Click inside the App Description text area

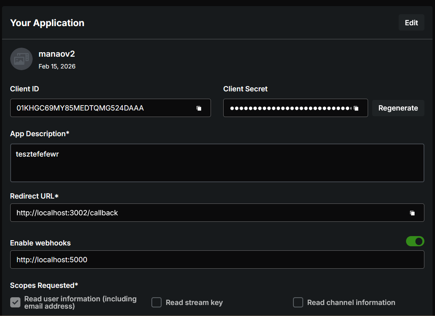pyautogui.click(x=217, y=163)
